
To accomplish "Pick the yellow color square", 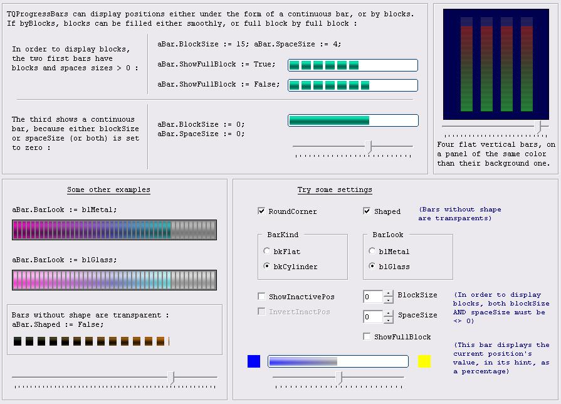I will click(424, 361).
